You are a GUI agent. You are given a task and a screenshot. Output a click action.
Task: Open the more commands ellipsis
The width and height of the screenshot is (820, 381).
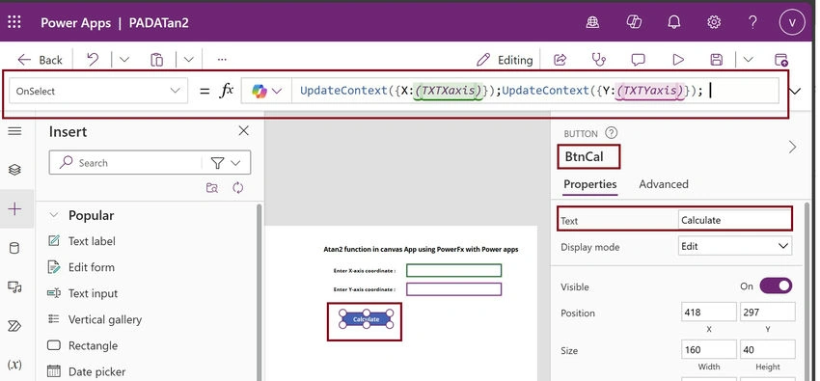[222, 60]
